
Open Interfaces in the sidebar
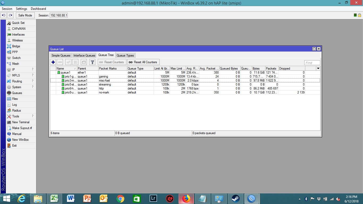point(21,35)
